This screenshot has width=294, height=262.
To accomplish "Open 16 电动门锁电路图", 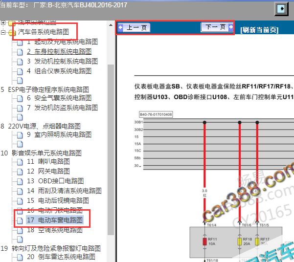I will [x=55, y=210].
